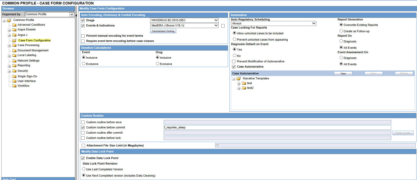Screen dimensions: 417x180
Task: Click the test template folder icon
Action: coord(244,83)
